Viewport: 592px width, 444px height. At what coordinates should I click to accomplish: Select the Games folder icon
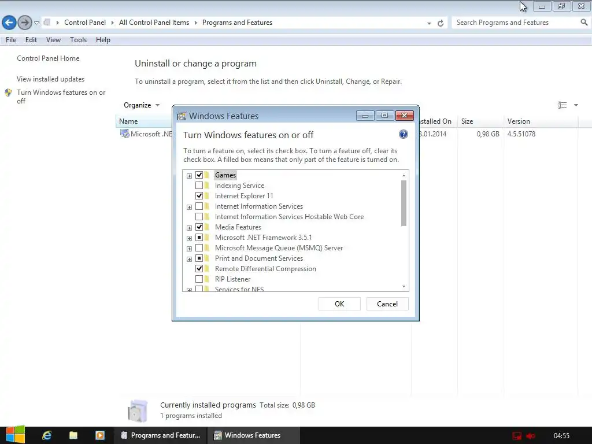click(207, 175)
